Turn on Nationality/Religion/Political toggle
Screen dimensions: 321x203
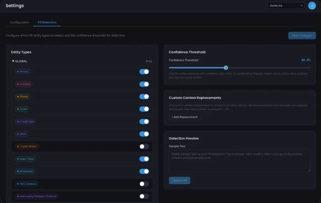(144, 196)
